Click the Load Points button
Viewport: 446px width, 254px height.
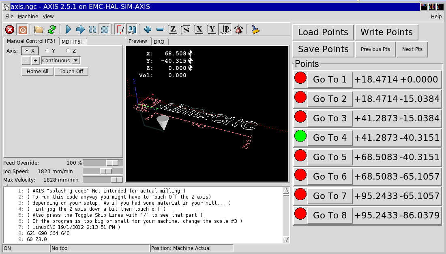click(x=323, y=32)
